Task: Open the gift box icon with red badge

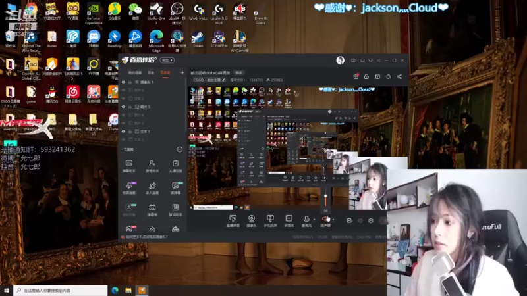Action: click(x=356, y=76)
